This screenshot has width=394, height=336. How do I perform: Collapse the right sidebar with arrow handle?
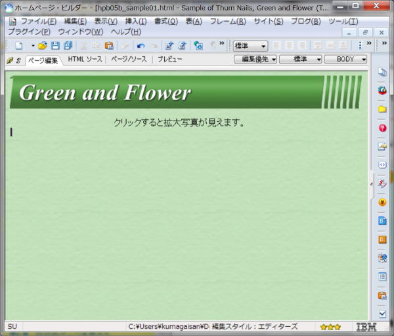[371, 184]
